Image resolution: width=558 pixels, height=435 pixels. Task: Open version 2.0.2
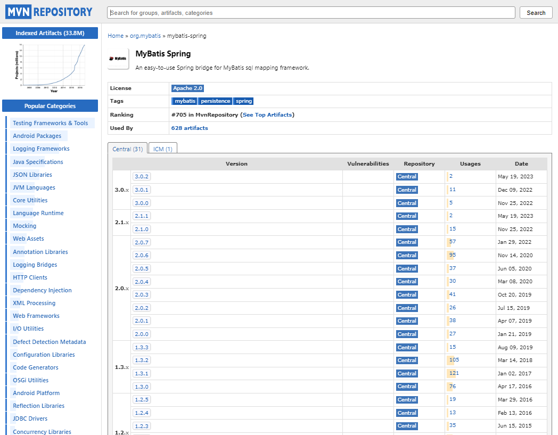point(142,308)
